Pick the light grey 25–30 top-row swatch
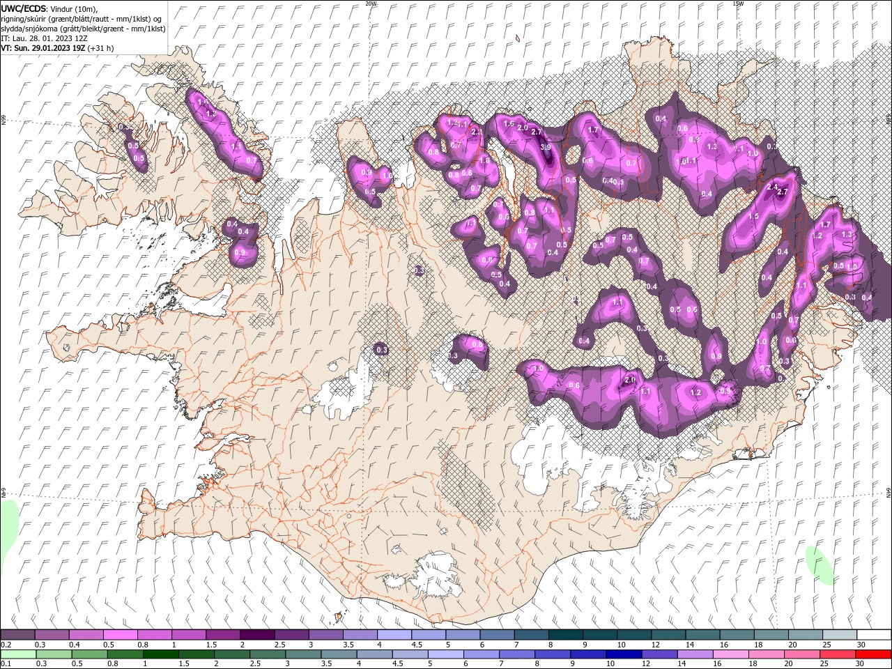This screenshot has width=892, height=669. click(x=840, y=635)
